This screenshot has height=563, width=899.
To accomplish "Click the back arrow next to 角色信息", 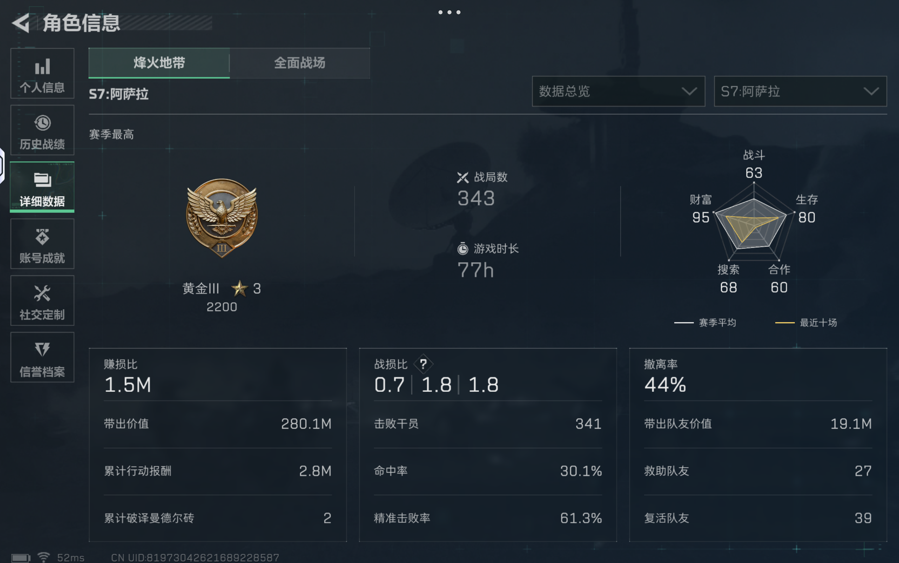I will click(x=21, y=23).
